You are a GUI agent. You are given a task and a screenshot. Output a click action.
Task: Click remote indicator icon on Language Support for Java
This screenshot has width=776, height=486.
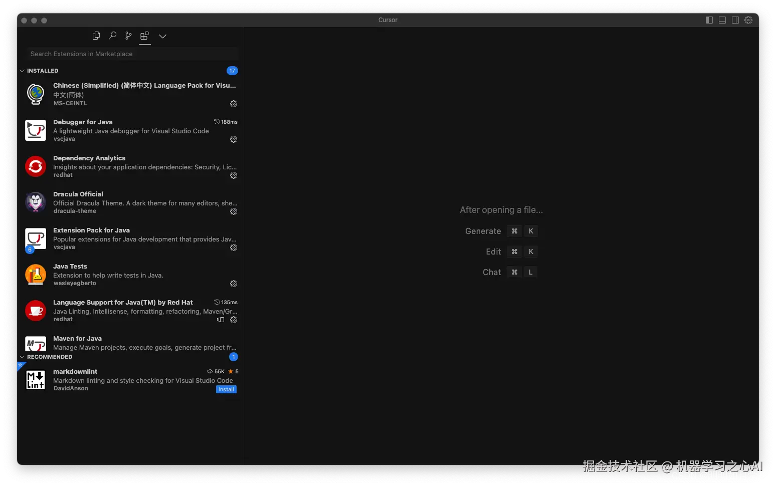[x=221, y=320]
